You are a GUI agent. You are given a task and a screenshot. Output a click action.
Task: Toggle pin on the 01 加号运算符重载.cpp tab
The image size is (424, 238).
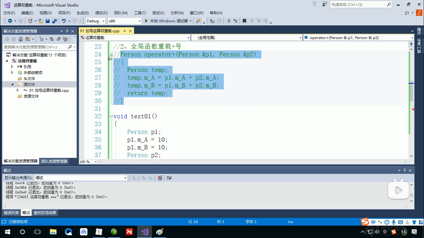(x=124, y=31)
